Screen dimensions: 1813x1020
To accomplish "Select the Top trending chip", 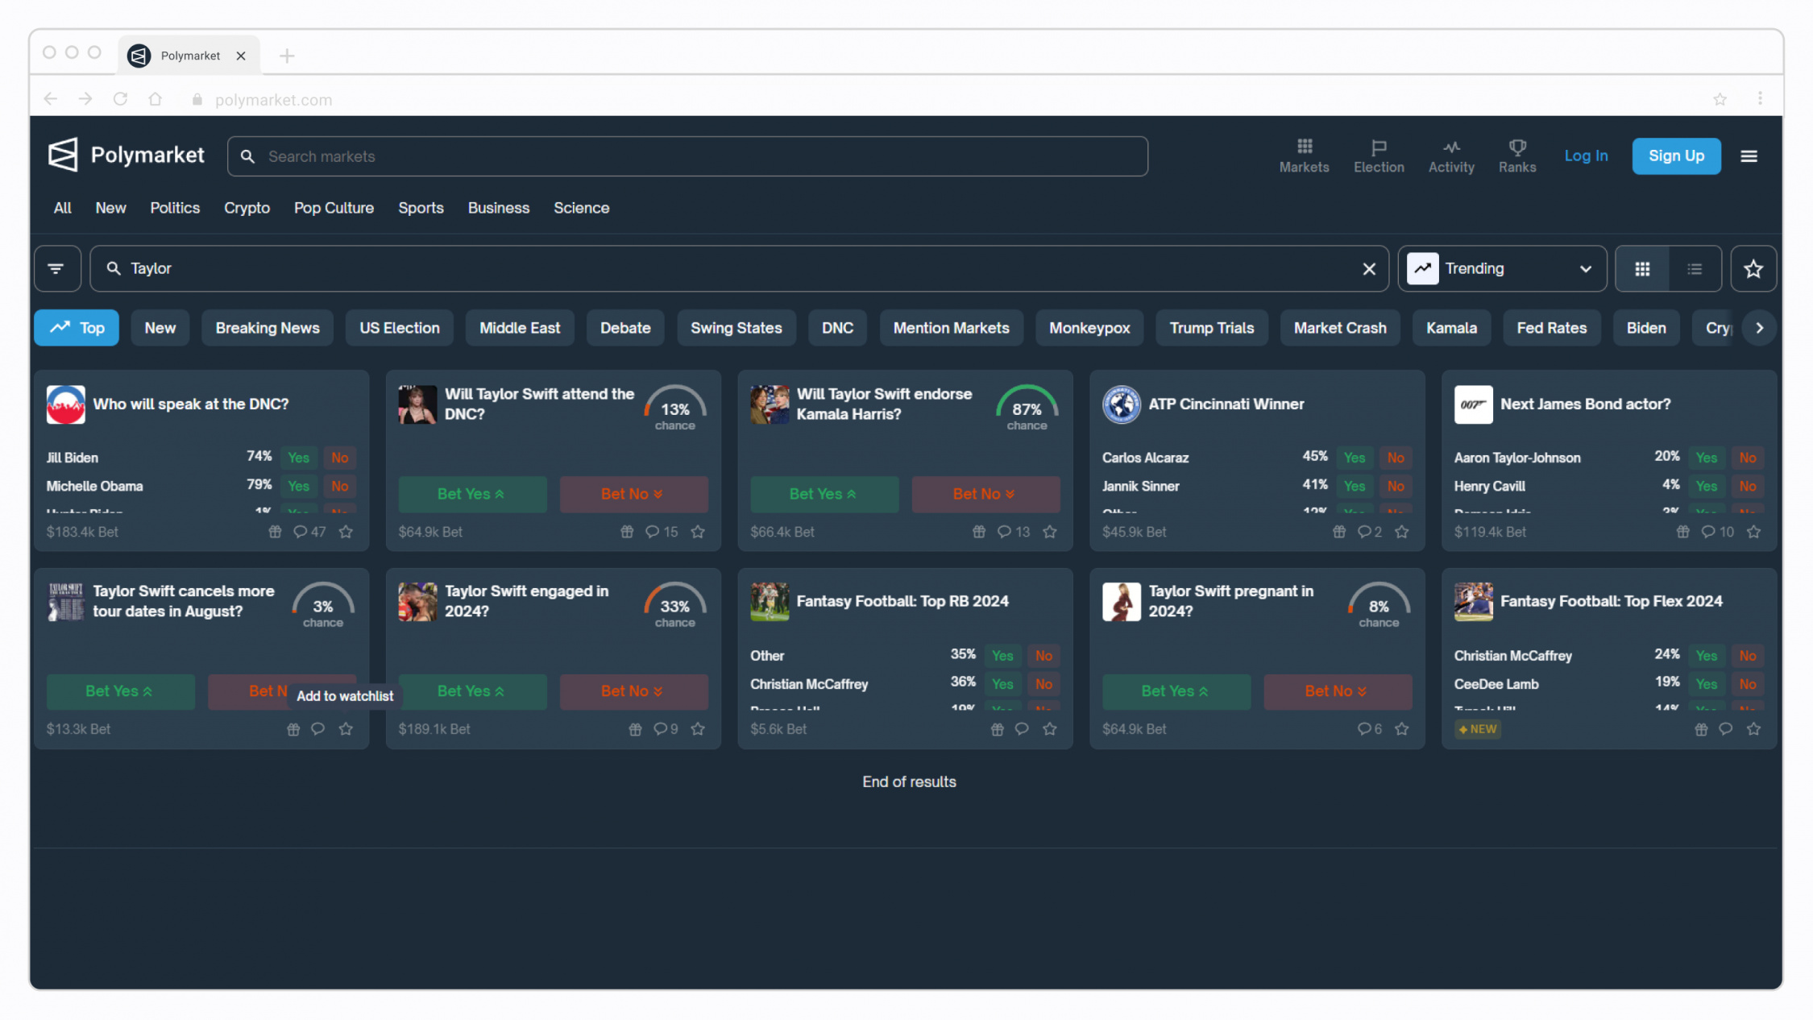I will [77, 328].
